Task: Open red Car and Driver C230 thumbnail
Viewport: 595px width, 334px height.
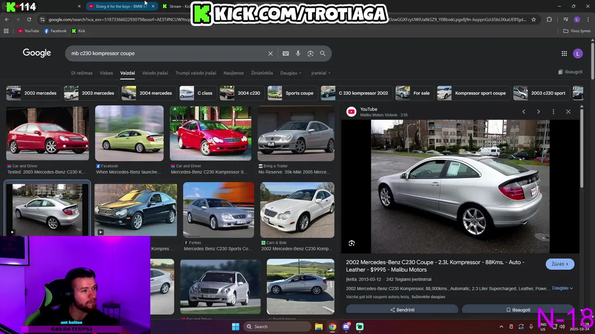Action: point(47,133)
